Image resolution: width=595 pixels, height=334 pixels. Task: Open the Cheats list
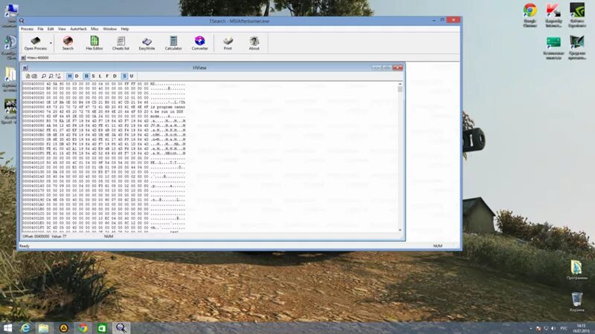[x=120, y=43]
